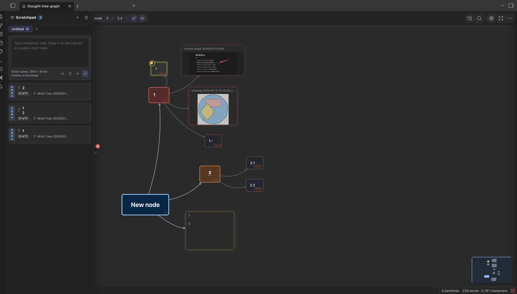
Task: Open the folder tree view icon
Action: pyautogui.click(x=470, y=18)
